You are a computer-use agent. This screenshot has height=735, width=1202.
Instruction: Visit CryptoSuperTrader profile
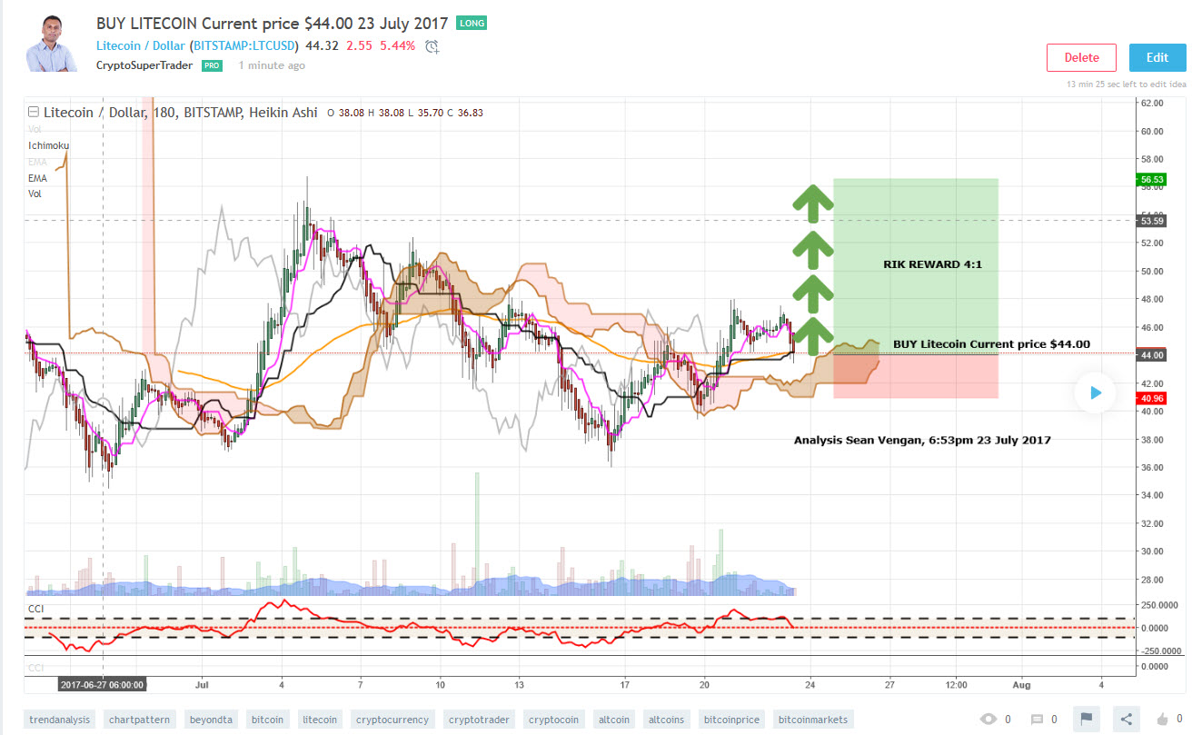click(x=145, y=65)
